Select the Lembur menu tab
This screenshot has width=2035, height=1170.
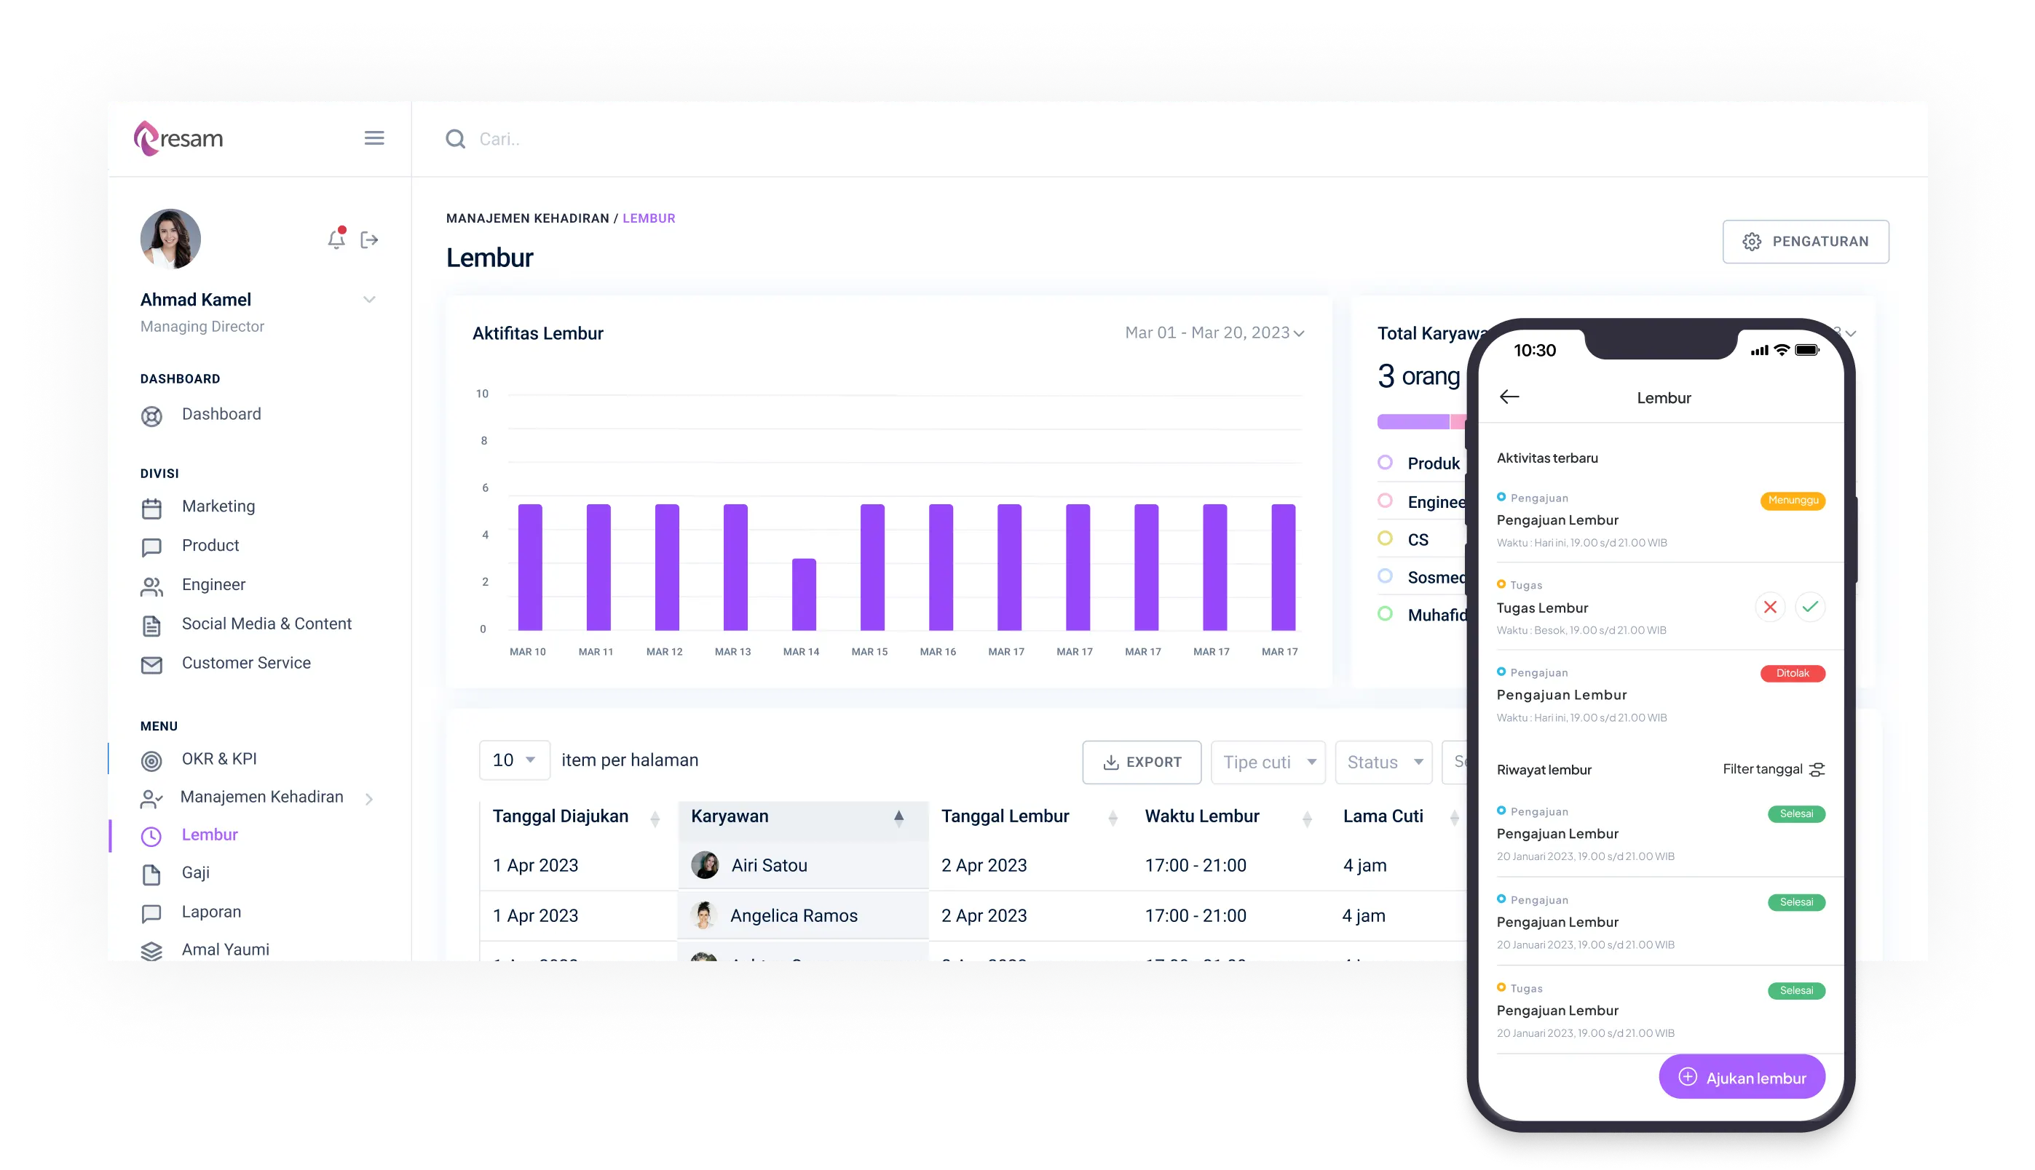tap(210, 835)
